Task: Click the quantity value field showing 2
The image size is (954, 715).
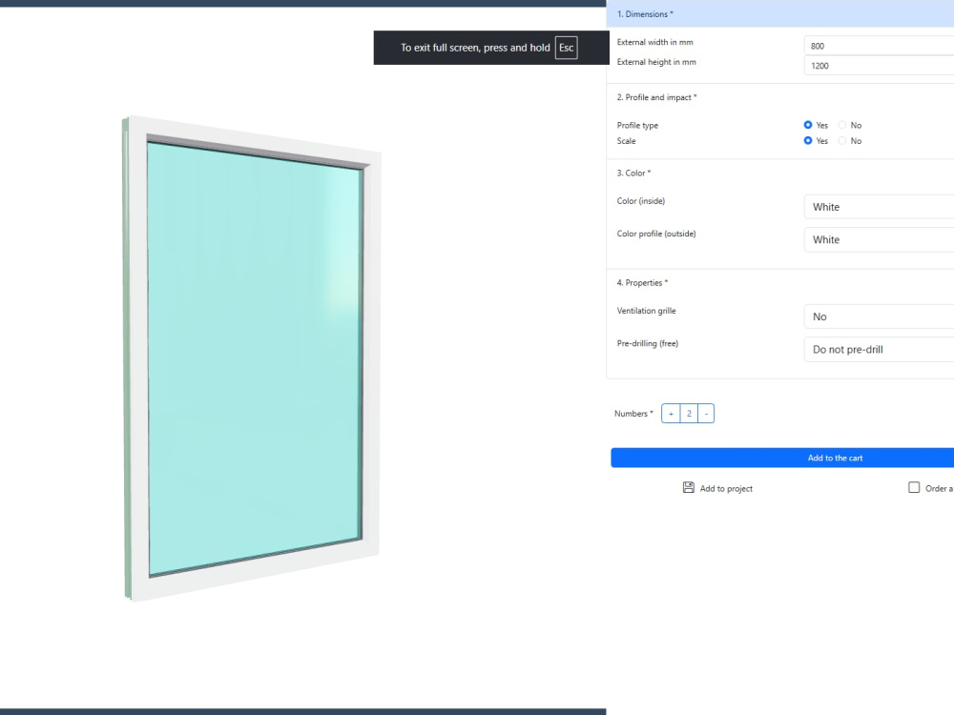Action: (x=689, y=414)
